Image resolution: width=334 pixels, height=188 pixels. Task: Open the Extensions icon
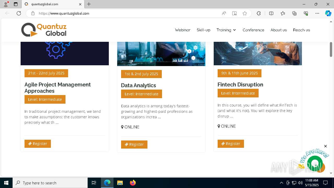(259, 13)
